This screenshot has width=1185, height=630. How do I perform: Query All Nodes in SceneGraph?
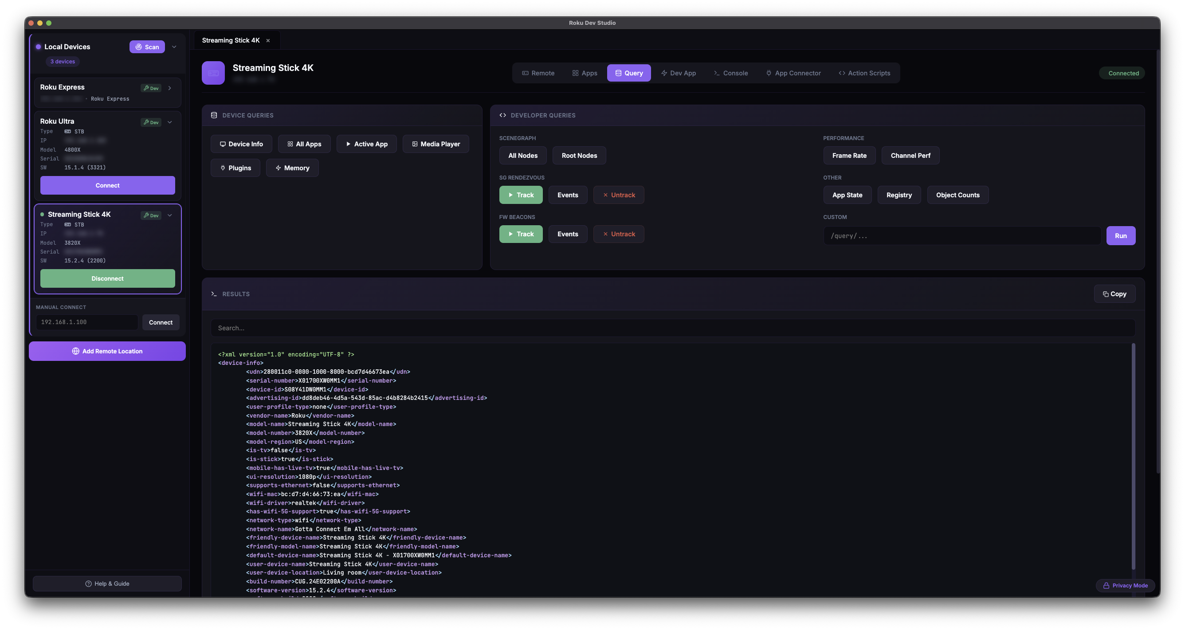[522, 156]
